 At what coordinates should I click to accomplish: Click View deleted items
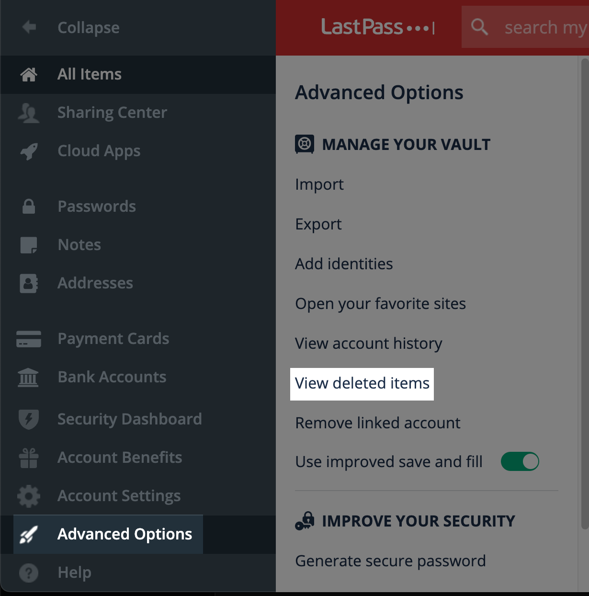pyautogui.click(x=362, y=384)
